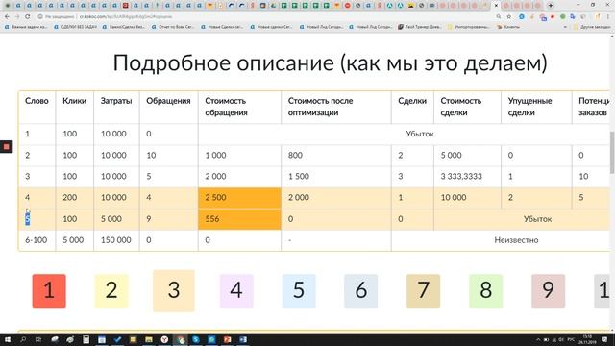Screen dimensions: 615x346
Task: Open Task View on the taskbar
Action: (38, 339)
